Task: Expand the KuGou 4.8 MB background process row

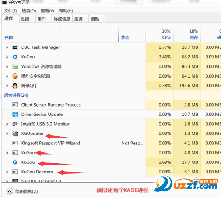Action: [7, 153]
